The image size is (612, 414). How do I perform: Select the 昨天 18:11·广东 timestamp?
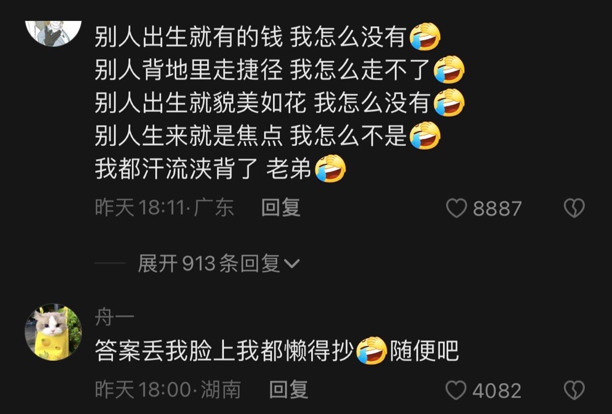click(164, 208)
